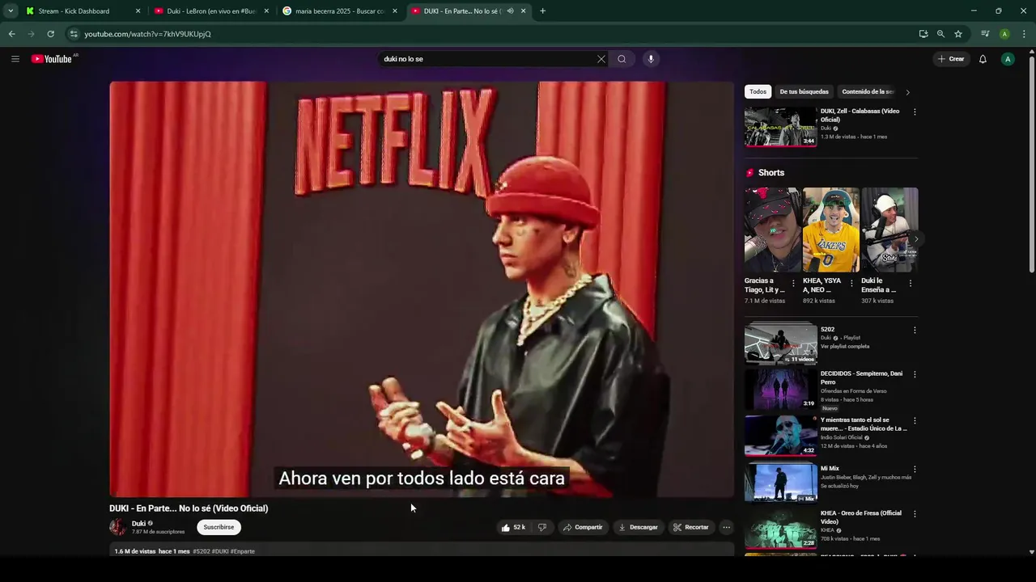Viewport: 1036px width, 582px height.
Task: View site information icon in address bar
Action: [x=74, y=34]
